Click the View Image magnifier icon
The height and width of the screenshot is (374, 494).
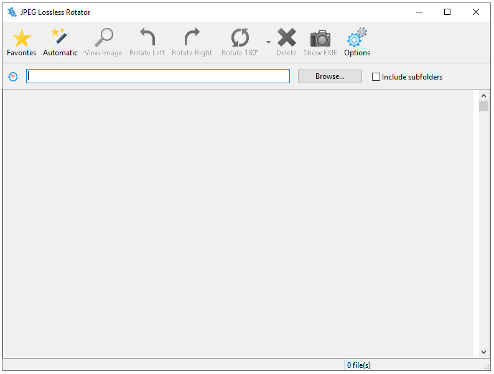(103, 42)
